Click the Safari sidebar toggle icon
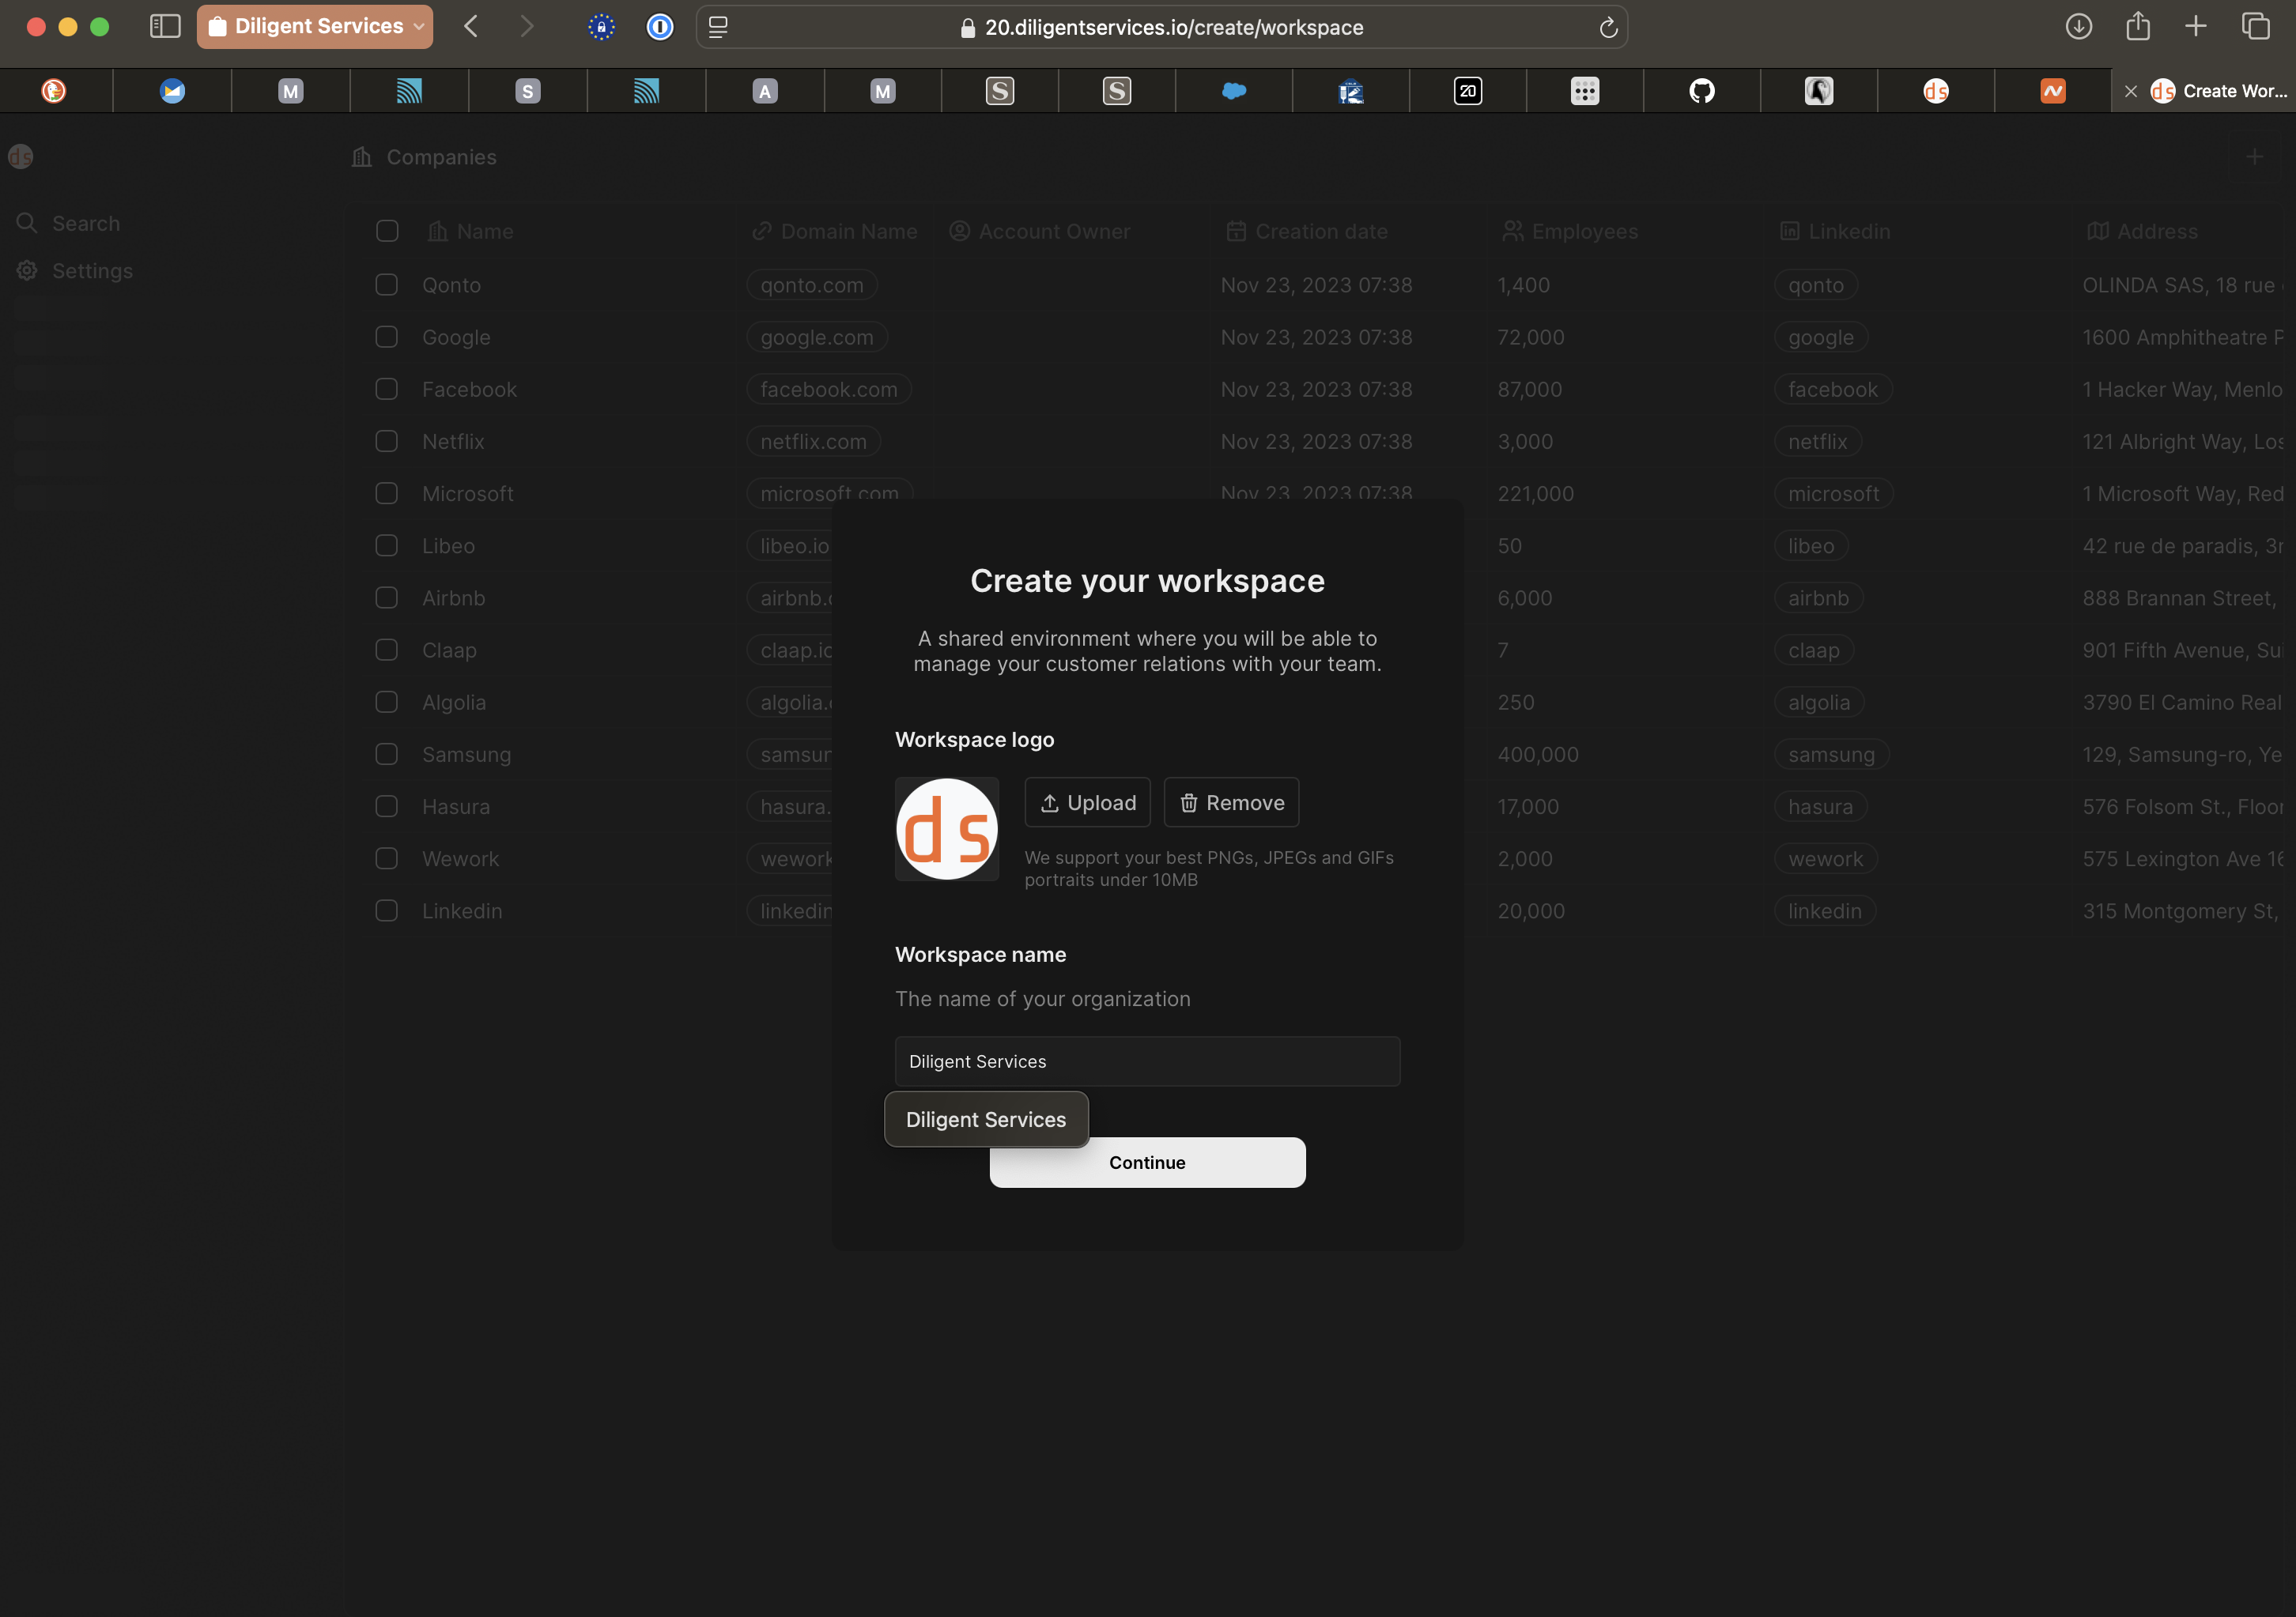 165,26
